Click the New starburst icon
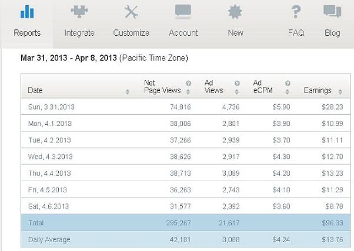 [235, 12]
